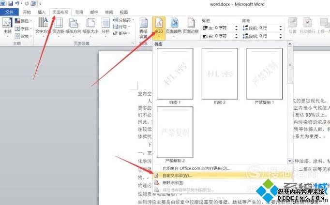Click the left indent spinner arrows
This screenshot has height=205, width=330.
[x=236, y=28]
